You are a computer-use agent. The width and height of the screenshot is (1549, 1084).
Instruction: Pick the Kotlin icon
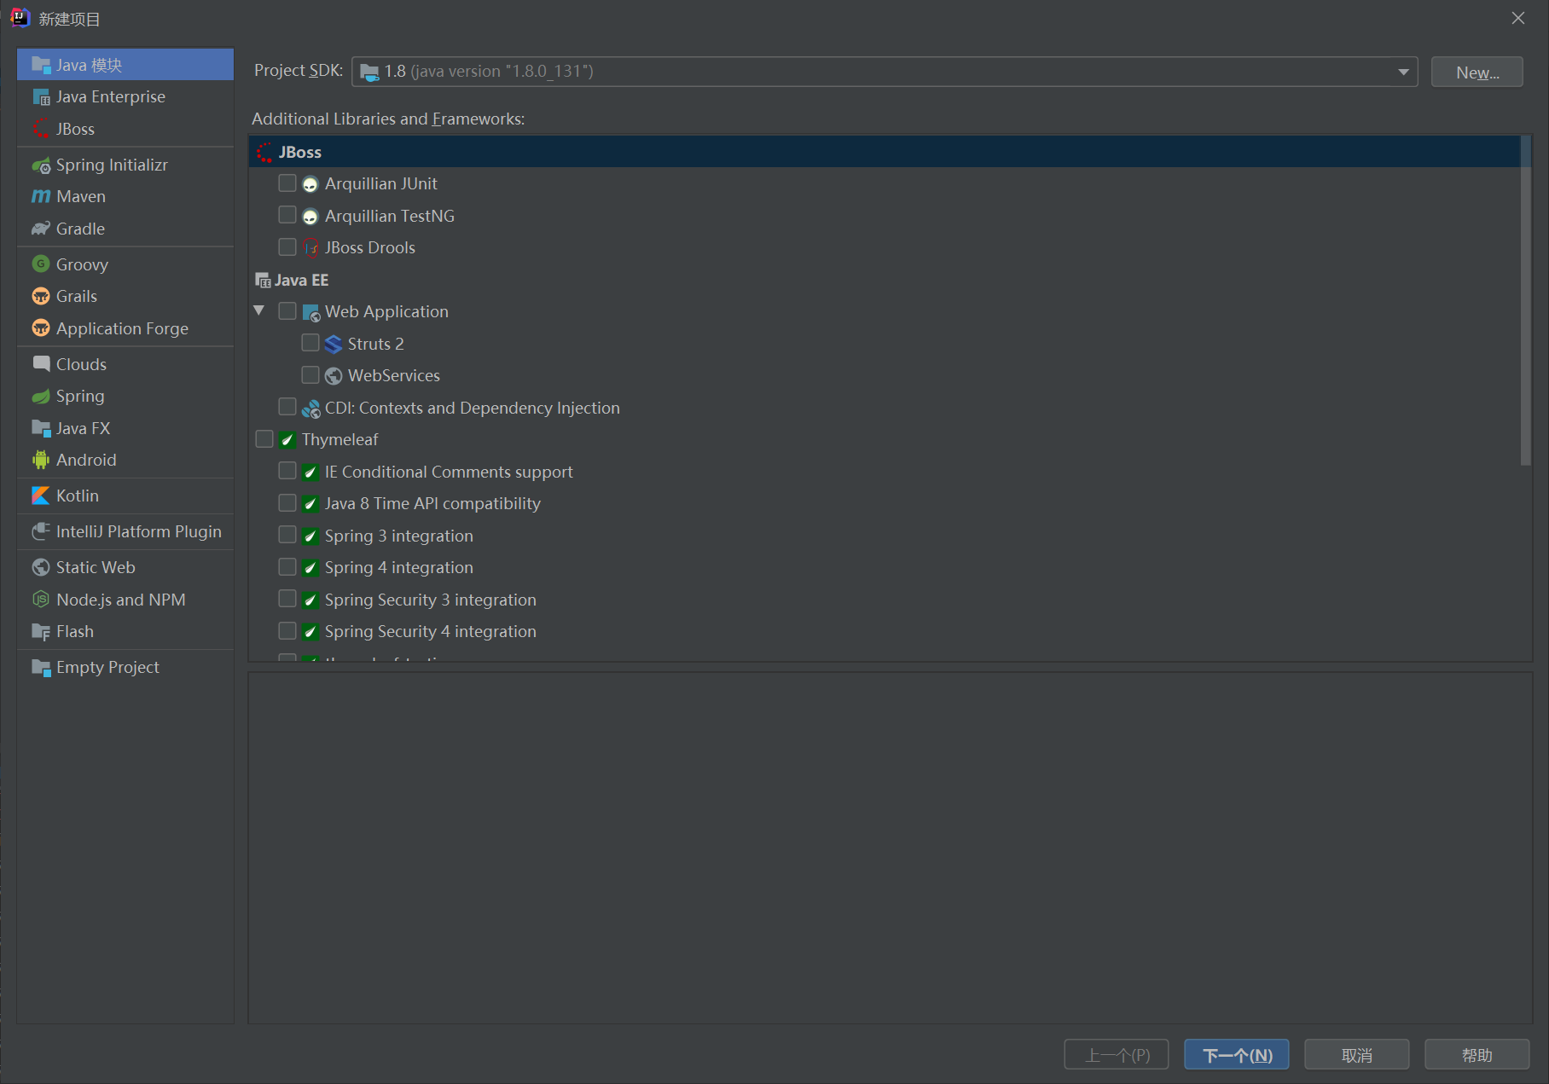point(41,496)
